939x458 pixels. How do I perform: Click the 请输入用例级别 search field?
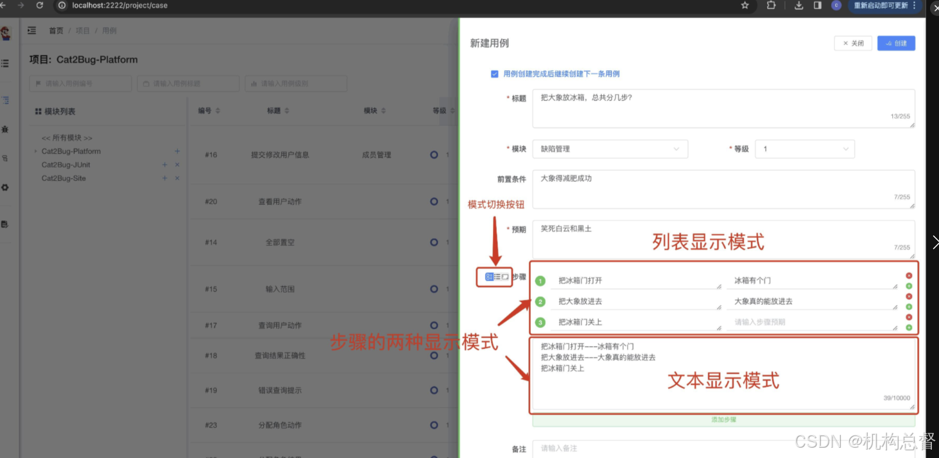(x=296, y=83)
